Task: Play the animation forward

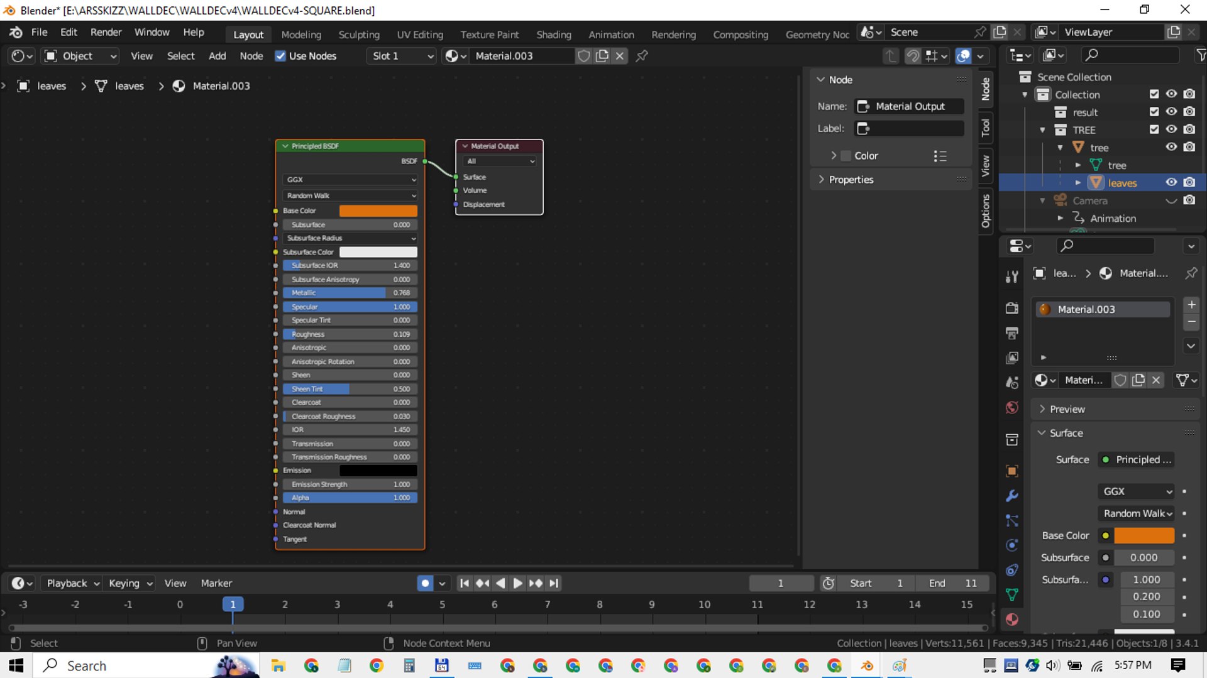Action: [517, 583]
